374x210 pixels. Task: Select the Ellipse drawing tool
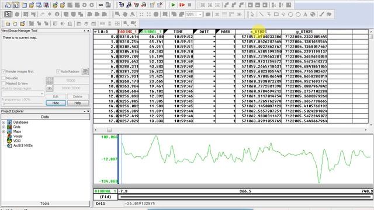(298, 14)
